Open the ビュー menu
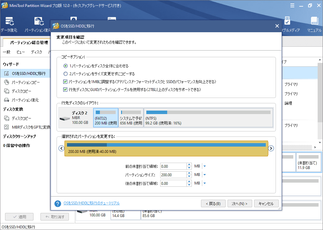323x230 pixels. (x=21, y=52)
